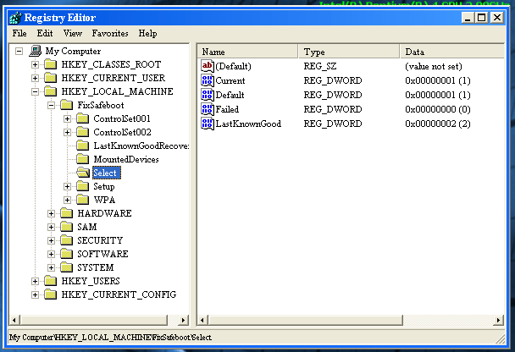Expand the ControlSet001 key
Image resolution: width=515 pixels, height=352 pixels.
pos(67,118)
